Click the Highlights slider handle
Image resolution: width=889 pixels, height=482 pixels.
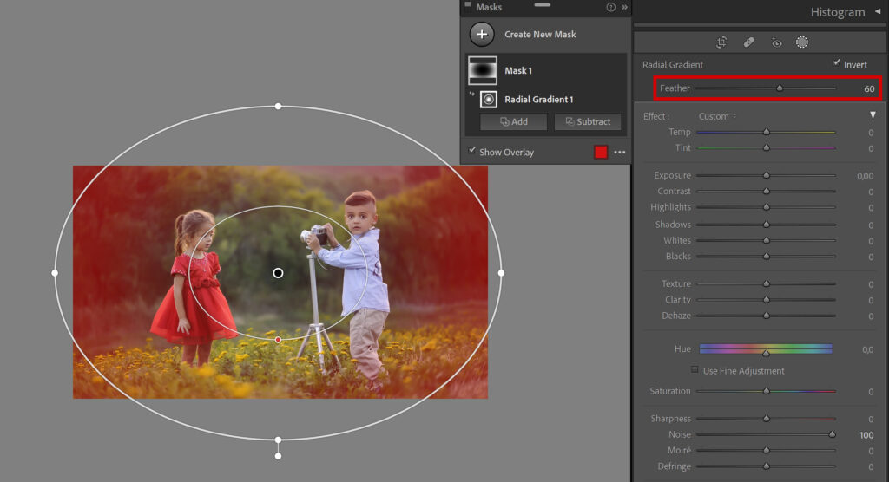[x=767, y=206]
